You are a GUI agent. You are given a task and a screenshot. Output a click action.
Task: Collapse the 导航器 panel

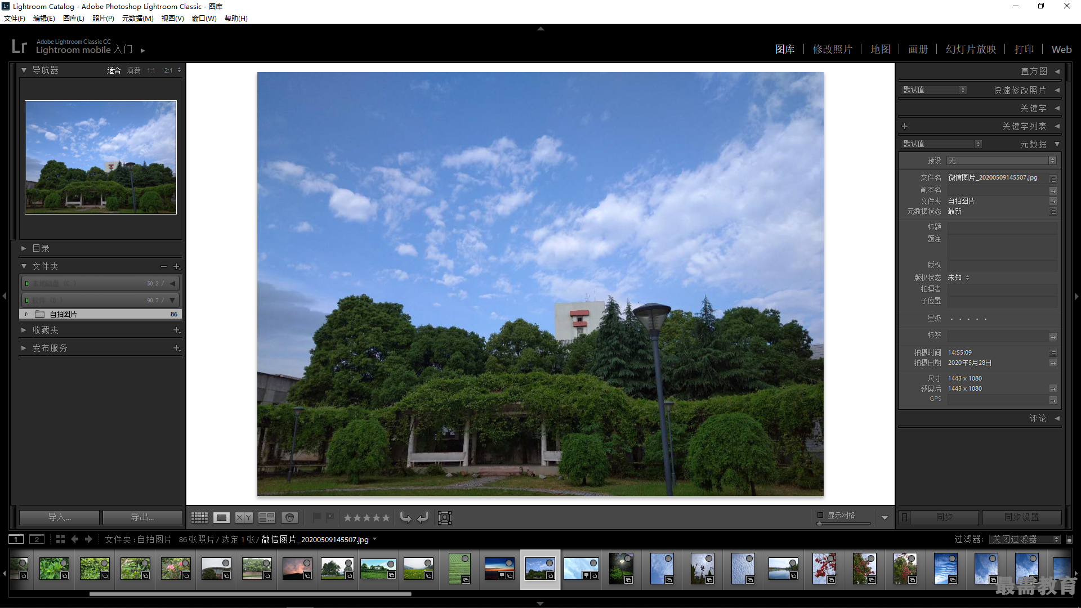pos(24,70)
